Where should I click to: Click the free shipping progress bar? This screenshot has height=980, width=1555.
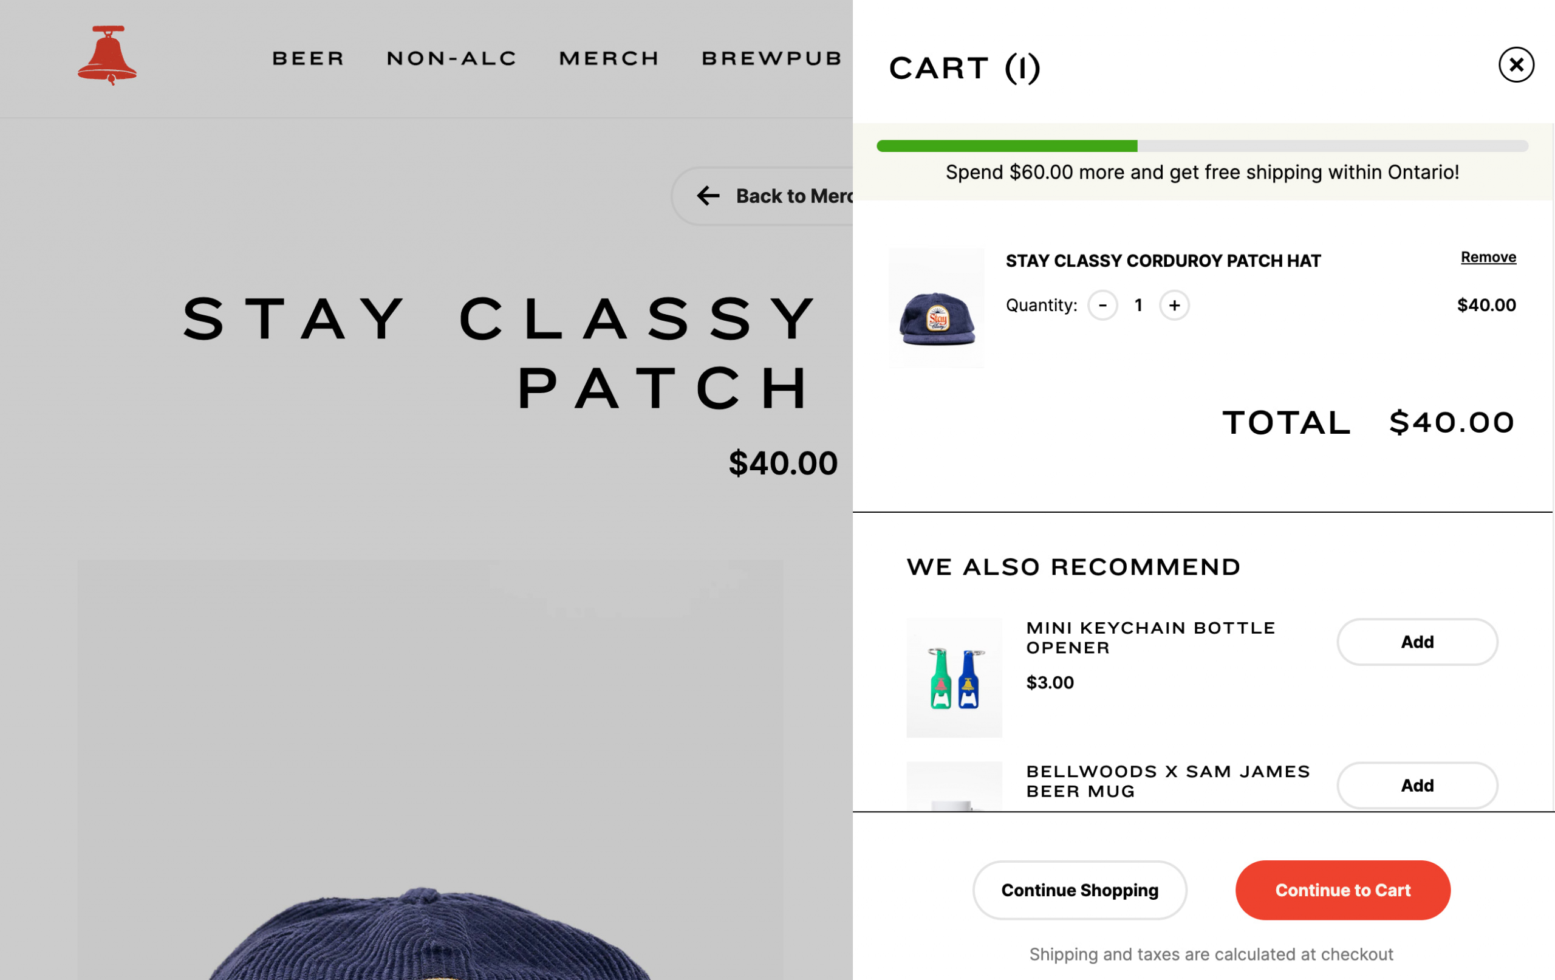tap(1201, 146)
